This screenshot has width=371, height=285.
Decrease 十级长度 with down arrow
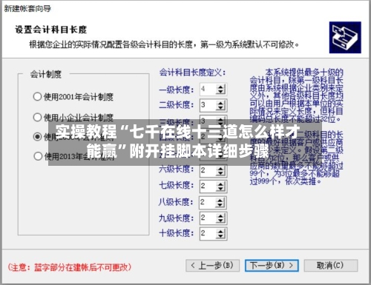tap(220, 236)
